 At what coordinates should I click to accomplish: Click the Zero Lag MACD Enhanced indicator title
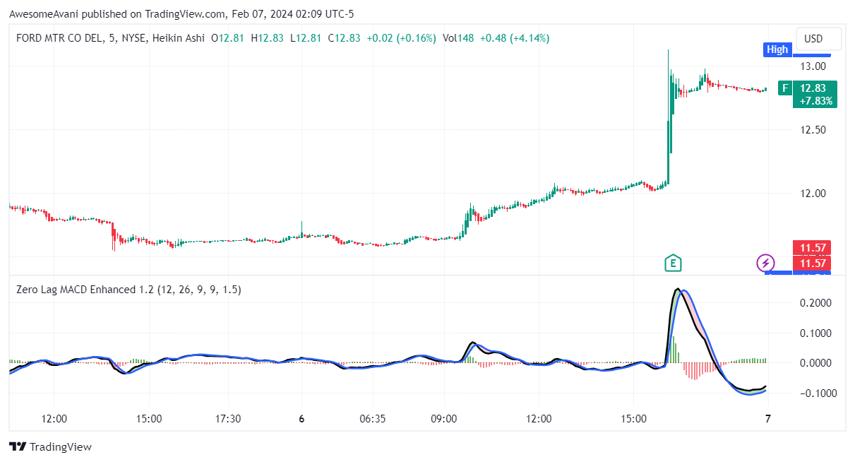[128, 289]
